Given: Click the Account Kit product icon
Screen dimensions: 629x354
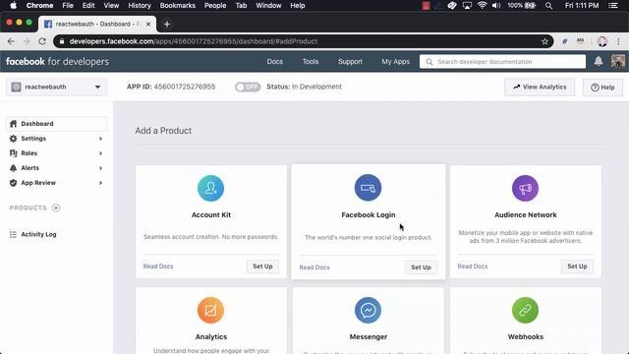Looking at the screenshot, I should 210,188.
